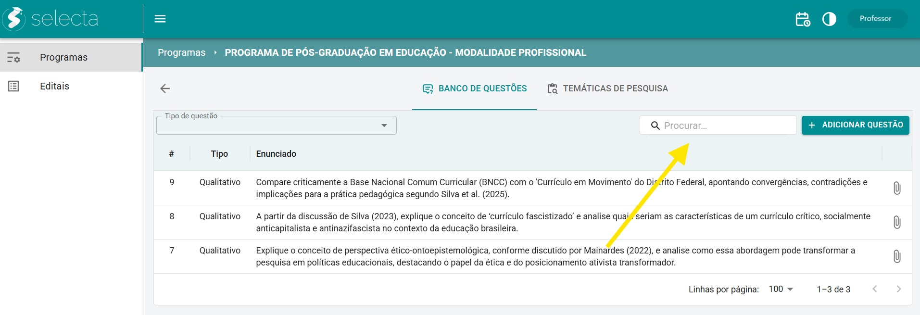The image size is (920, 315).
Task: Open the Professor profile button
Action: (x=875, y=19)
